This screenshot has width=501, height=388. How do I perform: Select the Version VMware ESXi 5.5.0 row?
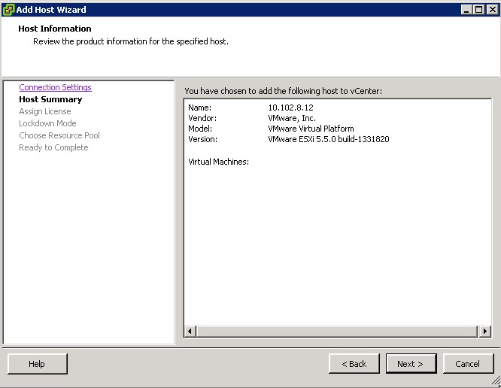pos(328,139)
